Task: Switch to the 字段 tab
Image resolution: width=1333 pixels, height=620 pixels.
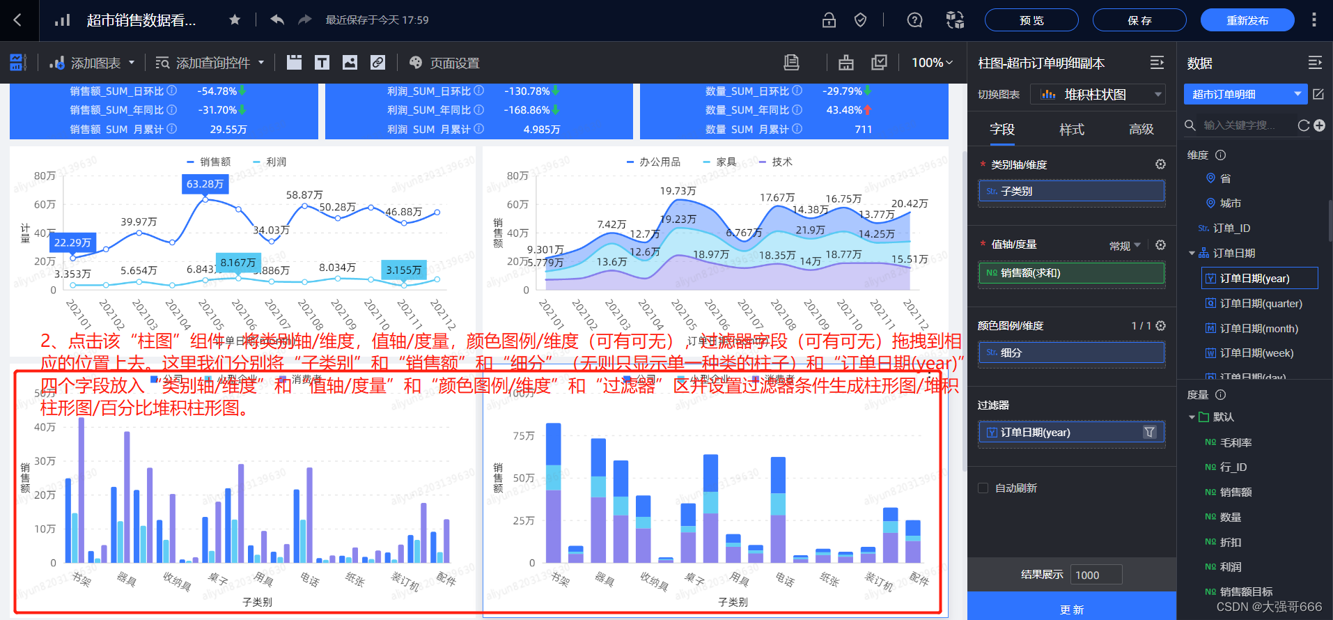Action: 1002,130
